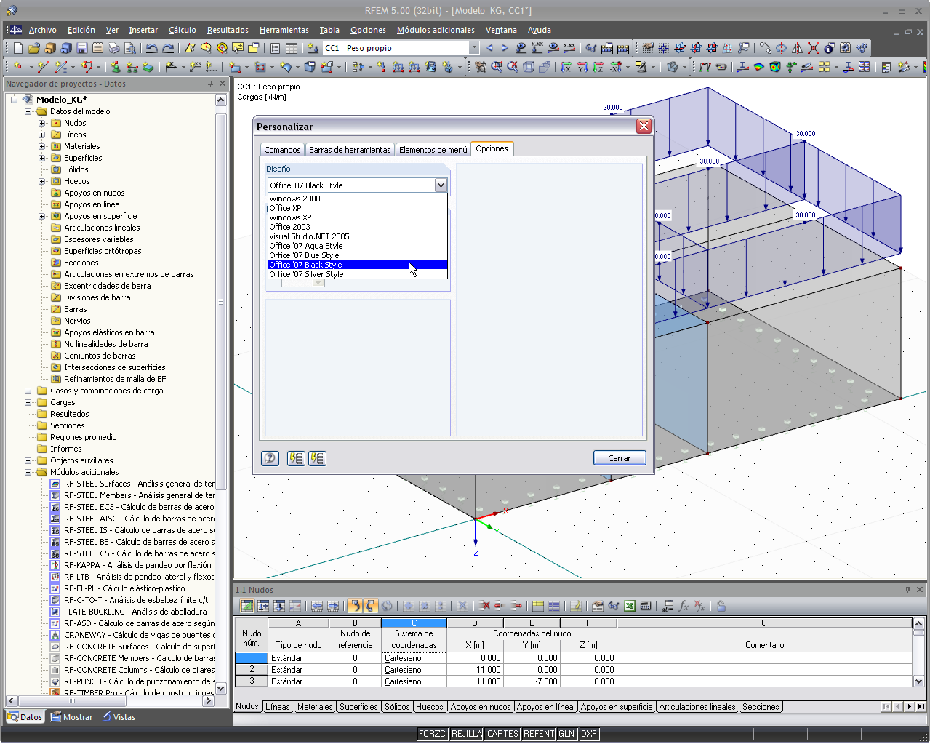Select Windows 2000 style option

tap(357, 199)
